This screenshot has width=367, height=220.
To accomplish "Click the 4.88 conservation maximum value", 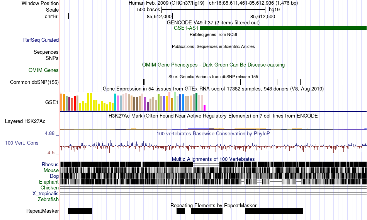I will pos(49,133).
